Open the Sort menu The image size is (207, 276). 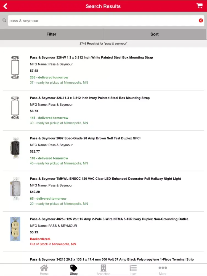pos(155,34)
